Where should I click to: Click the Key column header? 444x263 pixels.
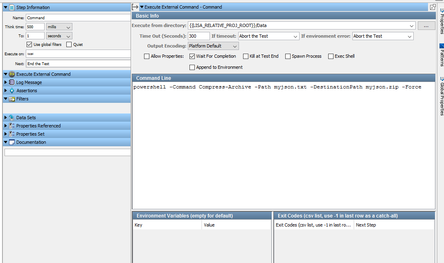[167, 225]
